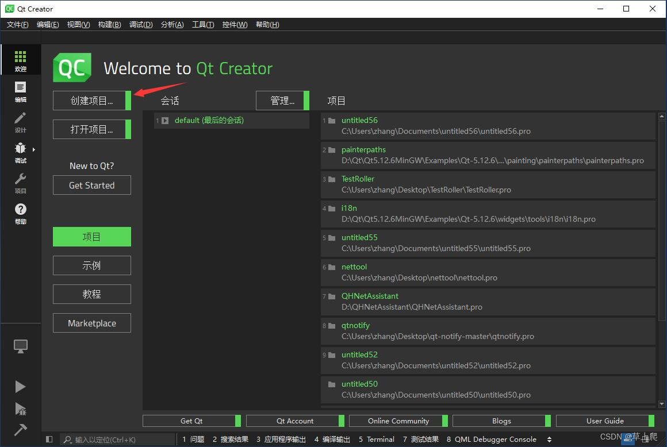
Task: Click the hammer Build icon
Action: [20, 429]
